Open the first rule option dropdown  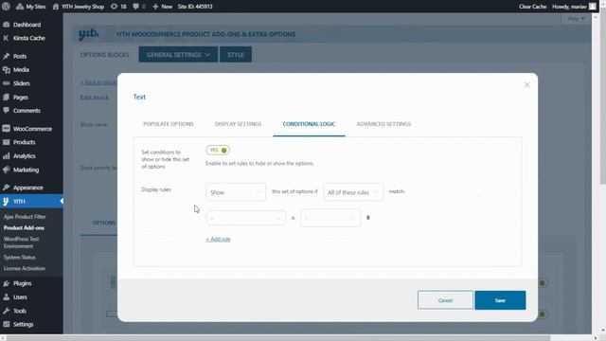click(x=246, y=218)
